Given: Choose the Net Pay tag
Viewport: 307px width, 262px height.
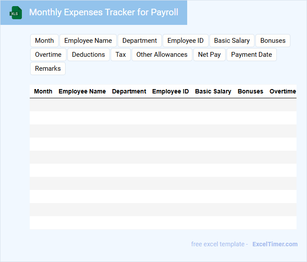Looking at the screenshot, I should click(x=209, y=55).
